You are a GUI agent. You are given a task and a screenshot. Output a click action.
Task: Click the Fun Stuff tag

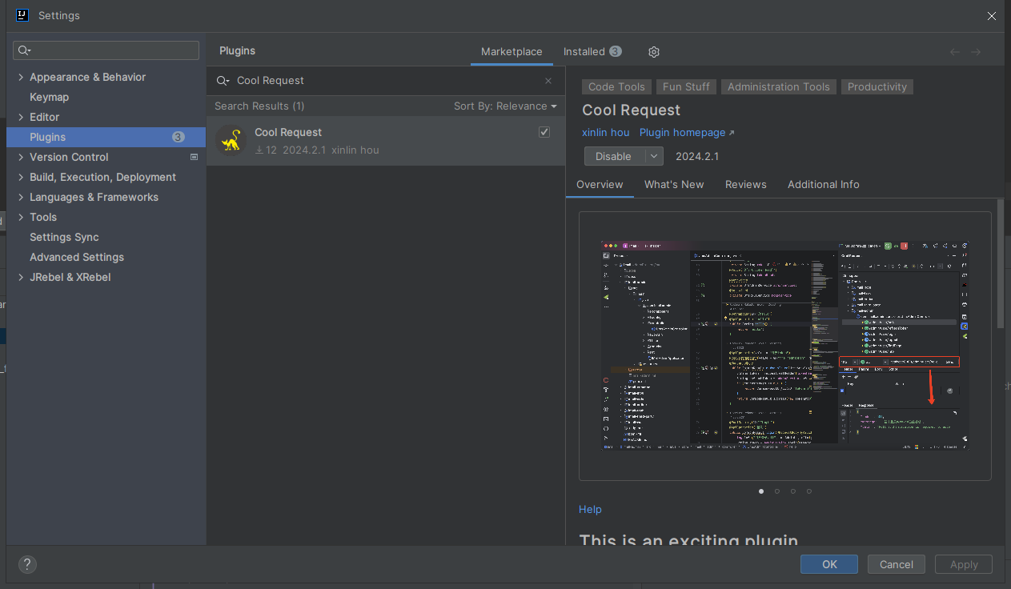pos(686,86)
